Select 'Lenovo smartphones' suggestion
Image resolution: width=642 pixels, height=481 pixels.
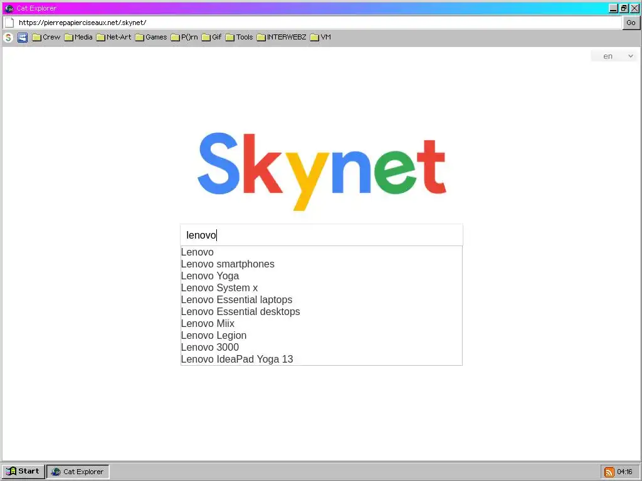[x=322, y=264]
